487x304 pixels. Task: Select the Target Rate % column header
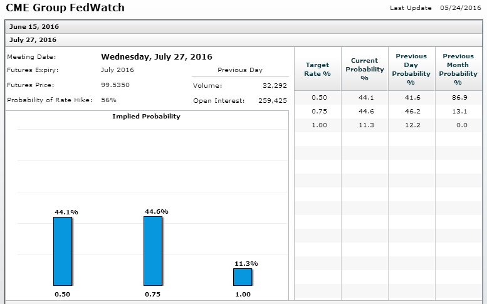(317, 69)
